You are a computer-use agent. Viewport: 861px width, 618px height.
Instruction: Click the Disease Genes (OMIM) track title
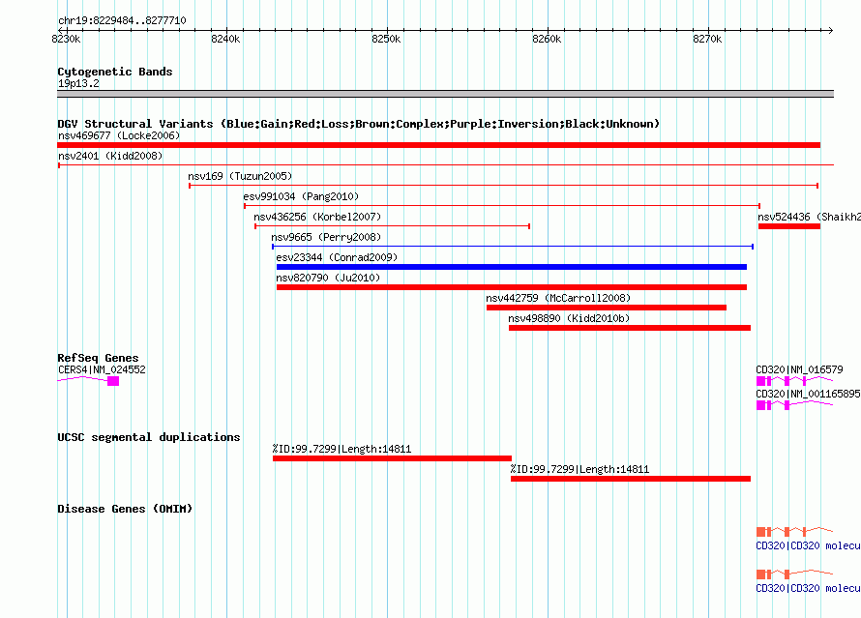click(125, 509)
